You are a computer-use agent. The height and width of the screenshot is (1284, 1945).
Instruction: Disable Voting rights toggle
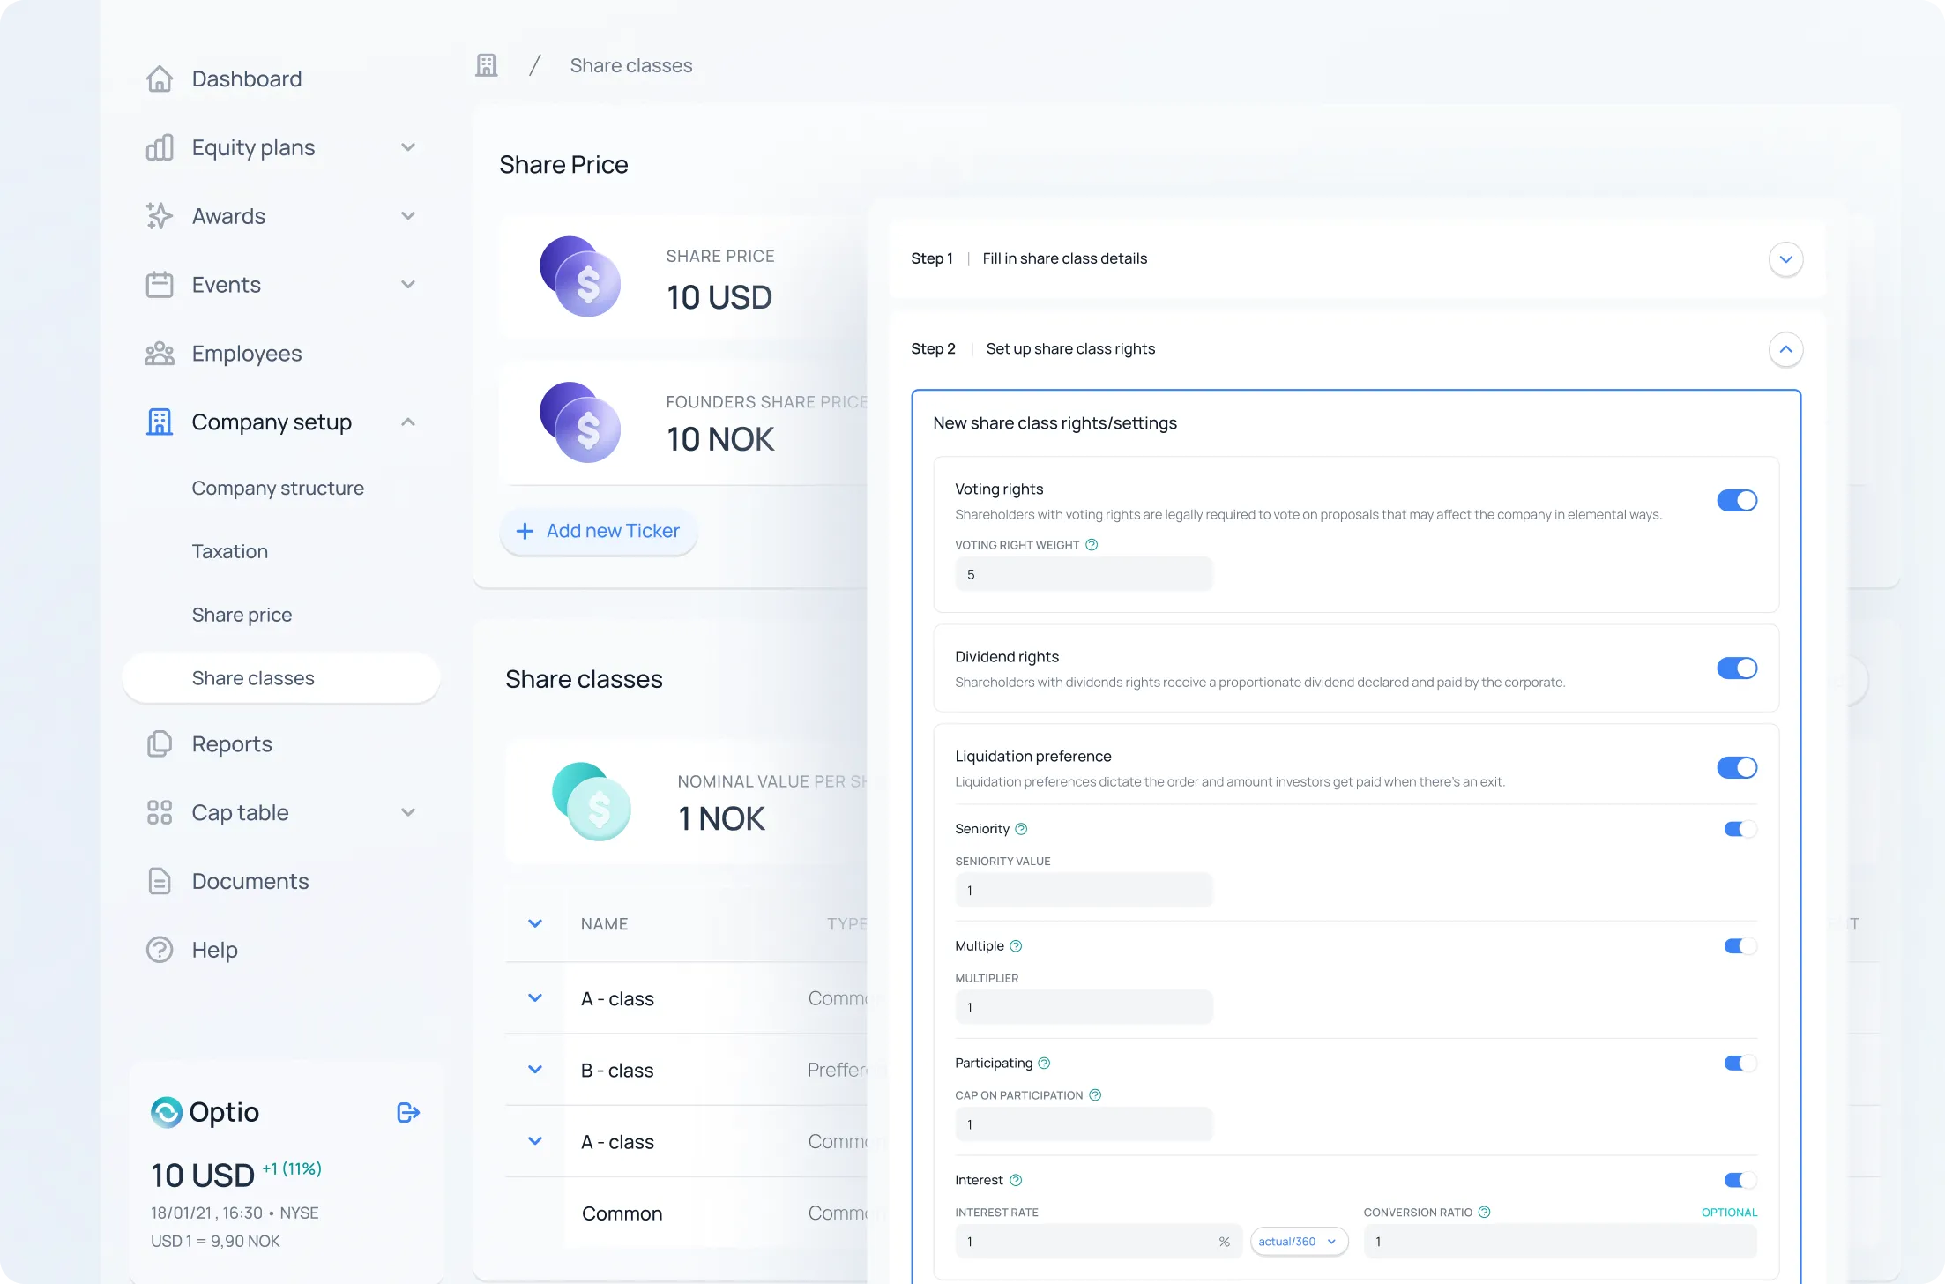[x=1736, y=500]
